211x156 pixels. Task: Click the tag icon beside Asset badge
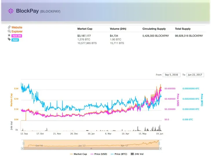point(9,39)
